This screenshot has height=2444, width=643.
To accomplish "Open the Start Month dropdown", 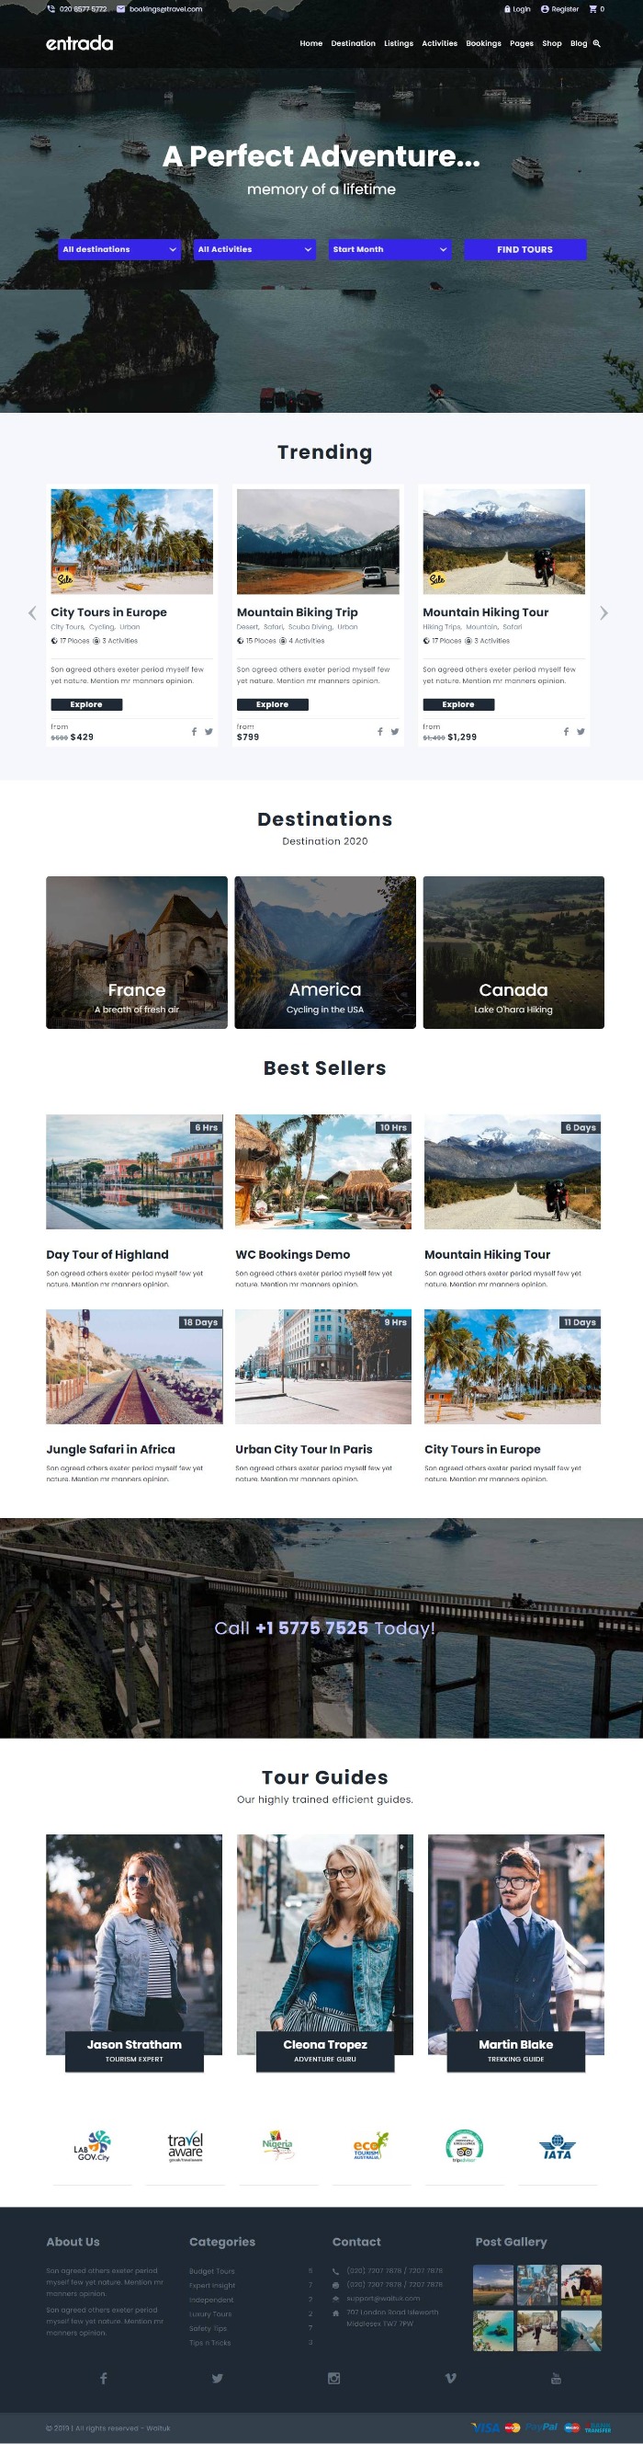I will (389, 249).
